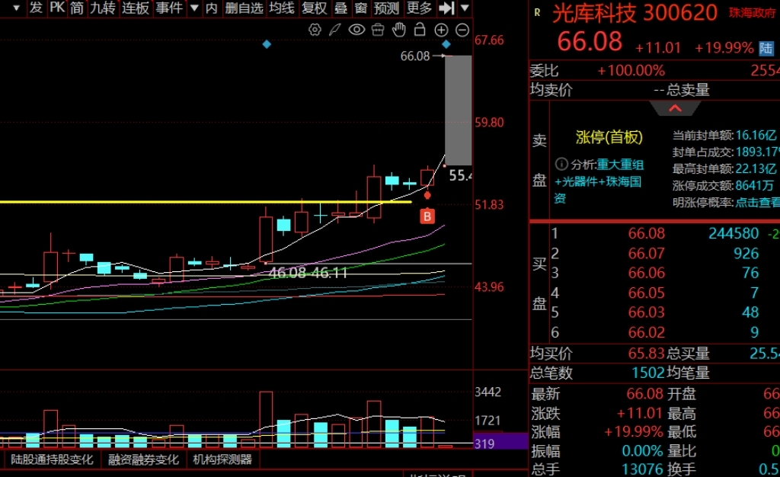Open the 预测 forecast tool
780x477 pixels.
(386, 8)
